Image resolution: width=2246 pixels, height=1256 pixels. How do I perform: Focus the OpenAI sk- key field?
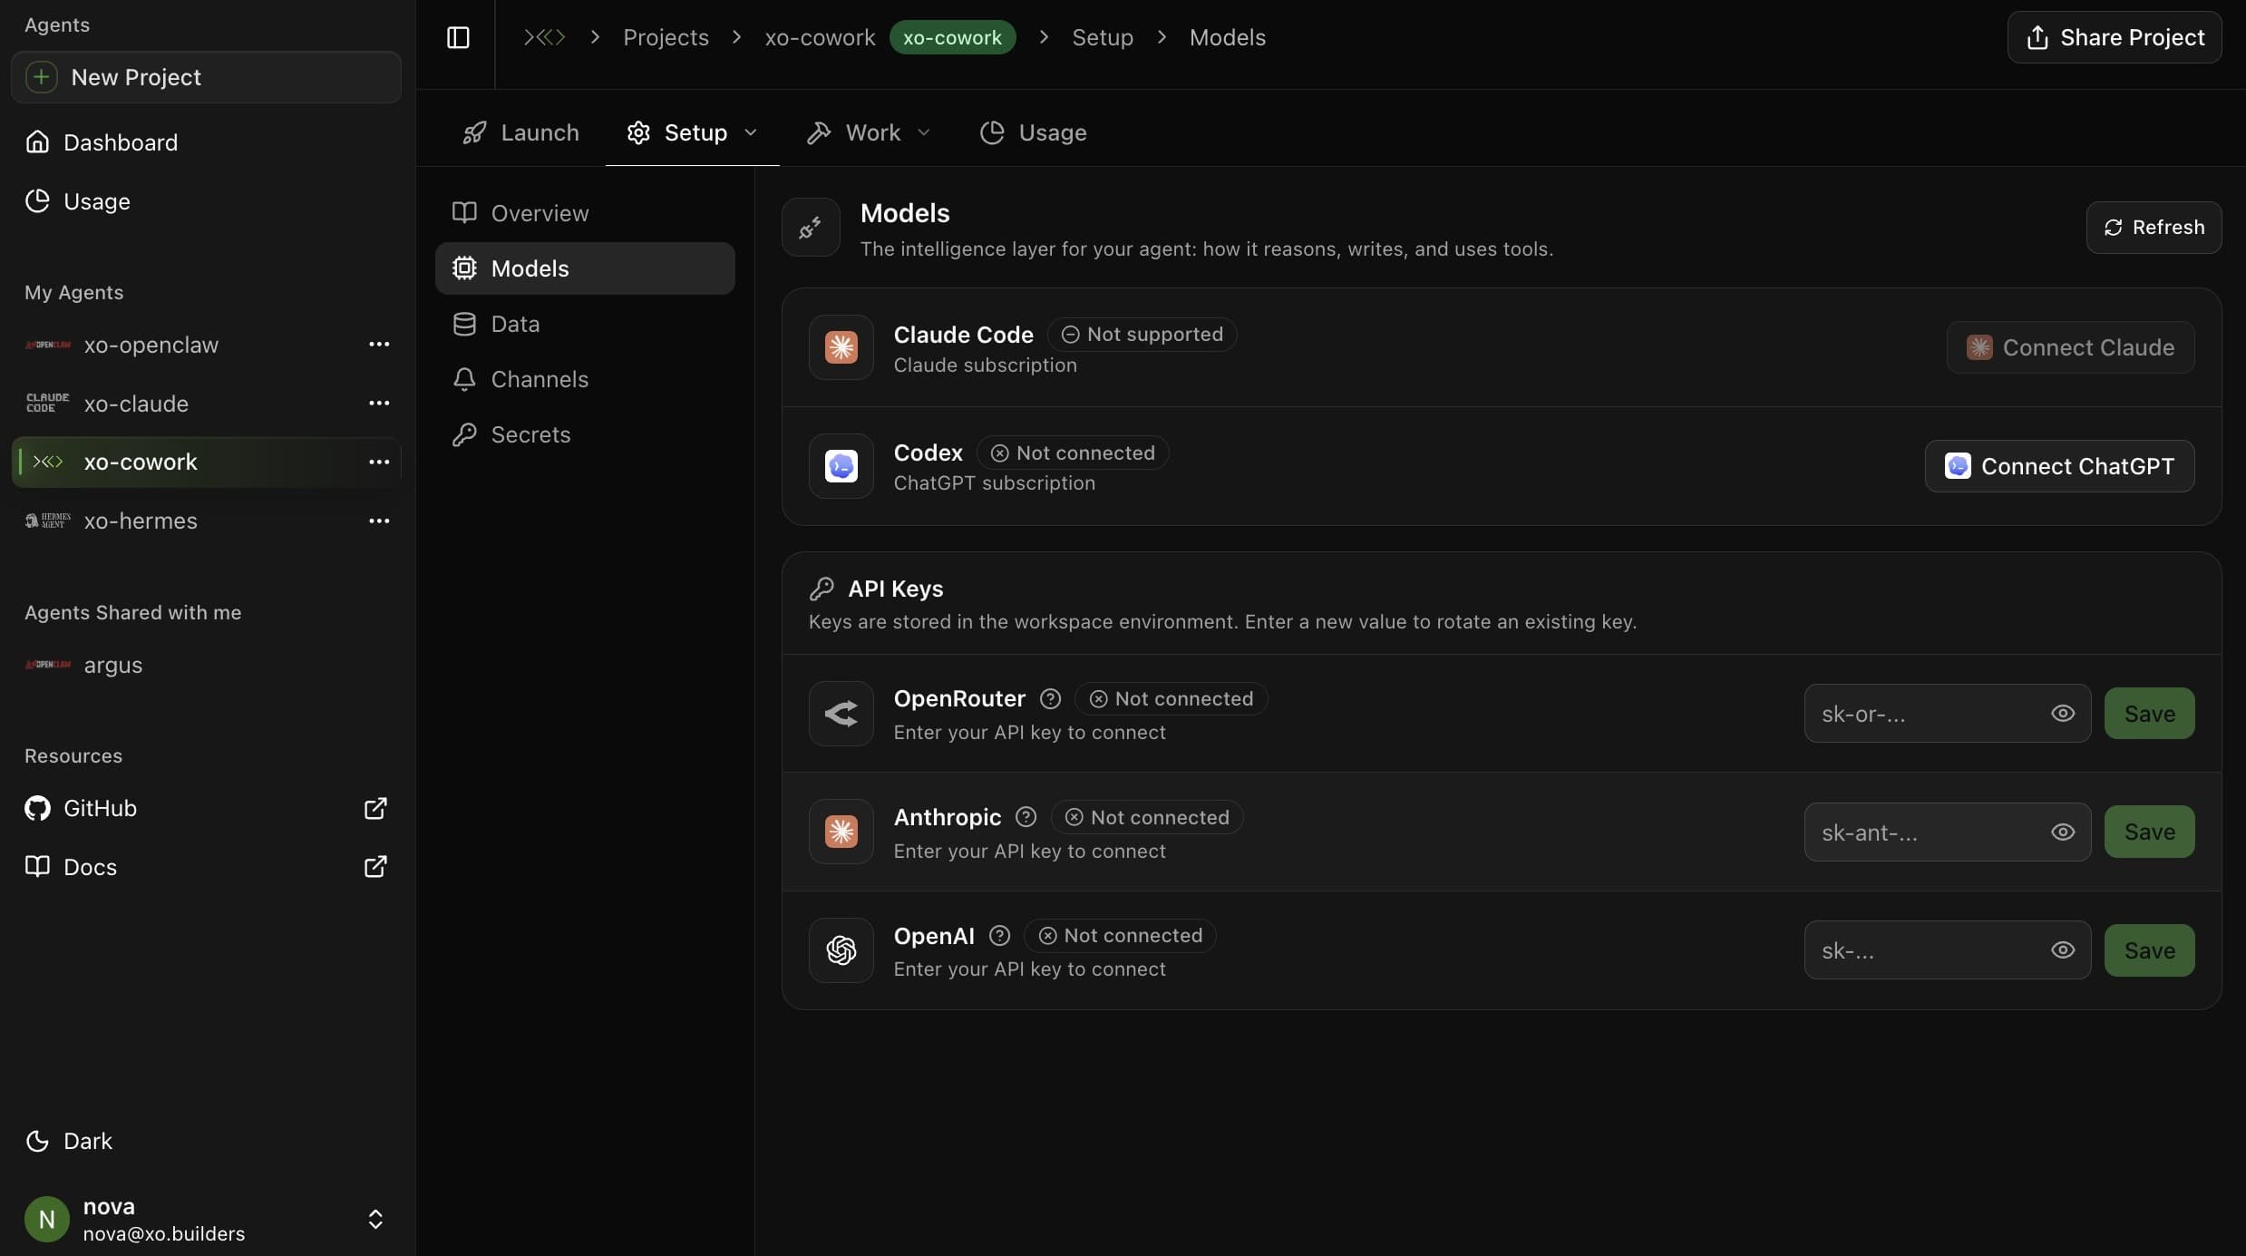1947,950
